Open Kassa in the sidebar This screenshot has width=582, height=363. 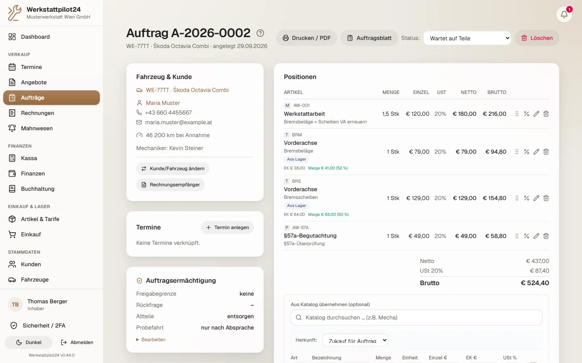(x=51, y=158)
